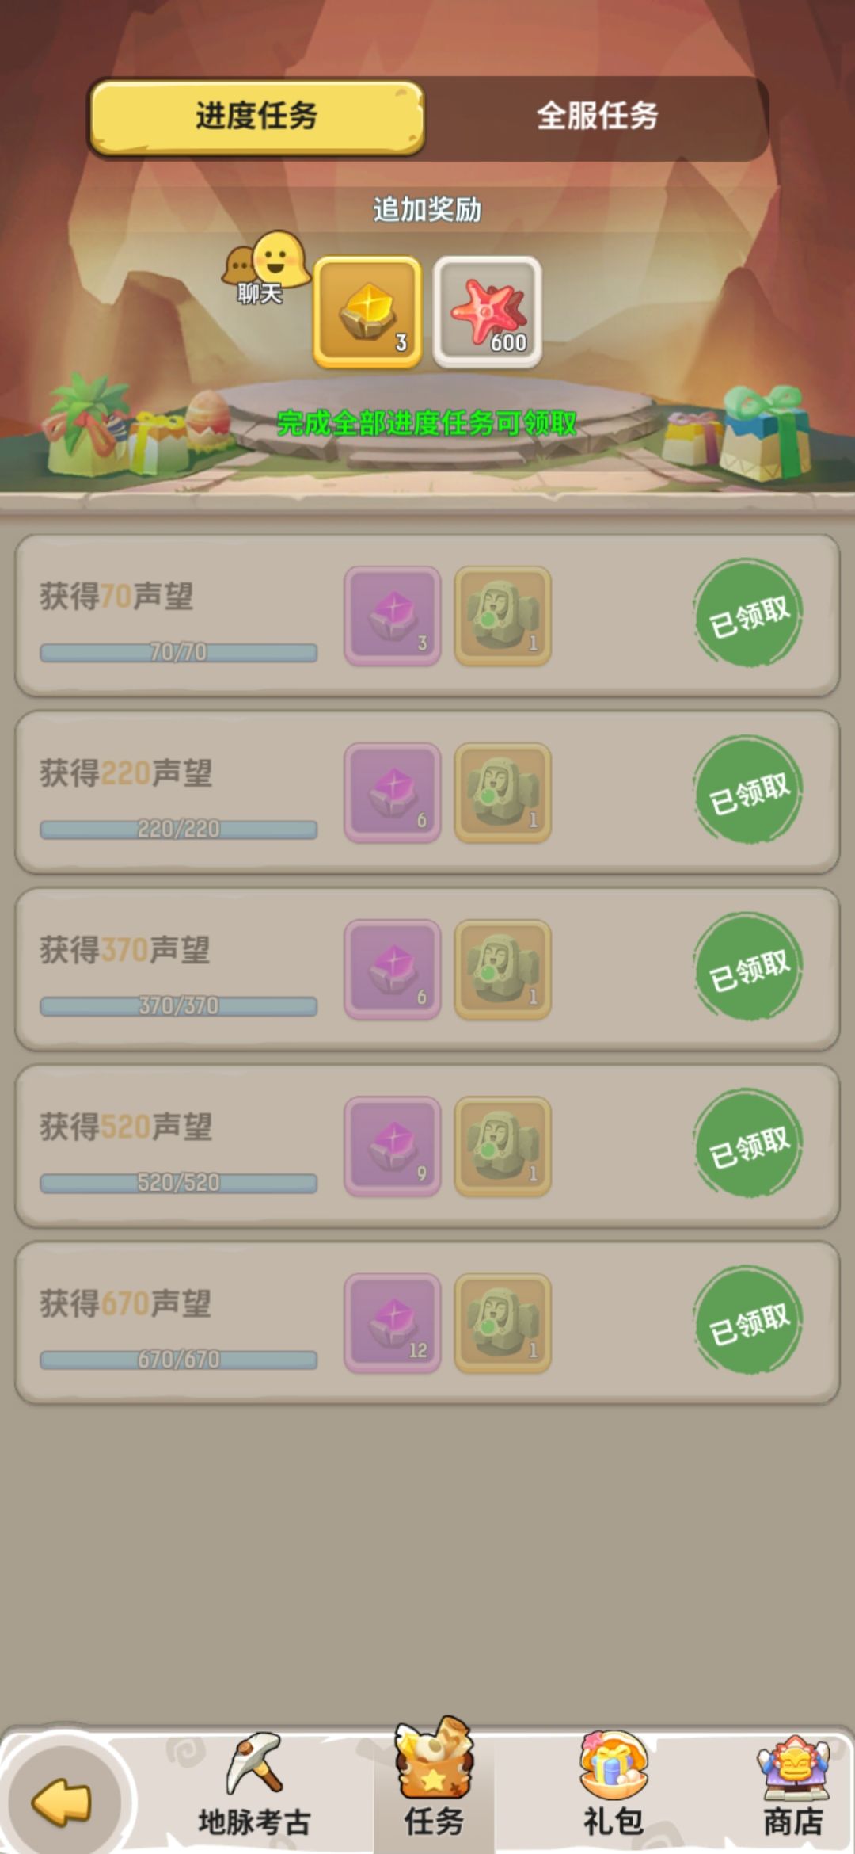Click the yellow back arrow button
The image size is (855, 1854).
(x=62, y=1802)
